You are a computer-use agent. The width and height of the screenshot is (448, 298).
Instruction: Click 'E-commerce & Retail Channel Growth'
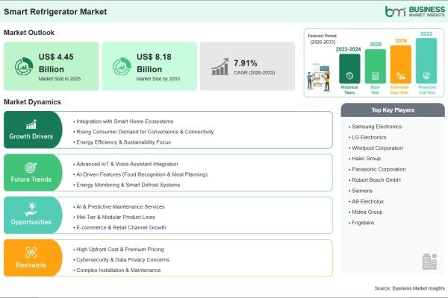click(119, 227)
